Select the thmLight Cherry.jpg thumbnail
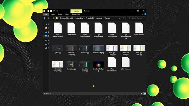Image resolution: width=189 pixels, height=106 pixels. [112, 48]
